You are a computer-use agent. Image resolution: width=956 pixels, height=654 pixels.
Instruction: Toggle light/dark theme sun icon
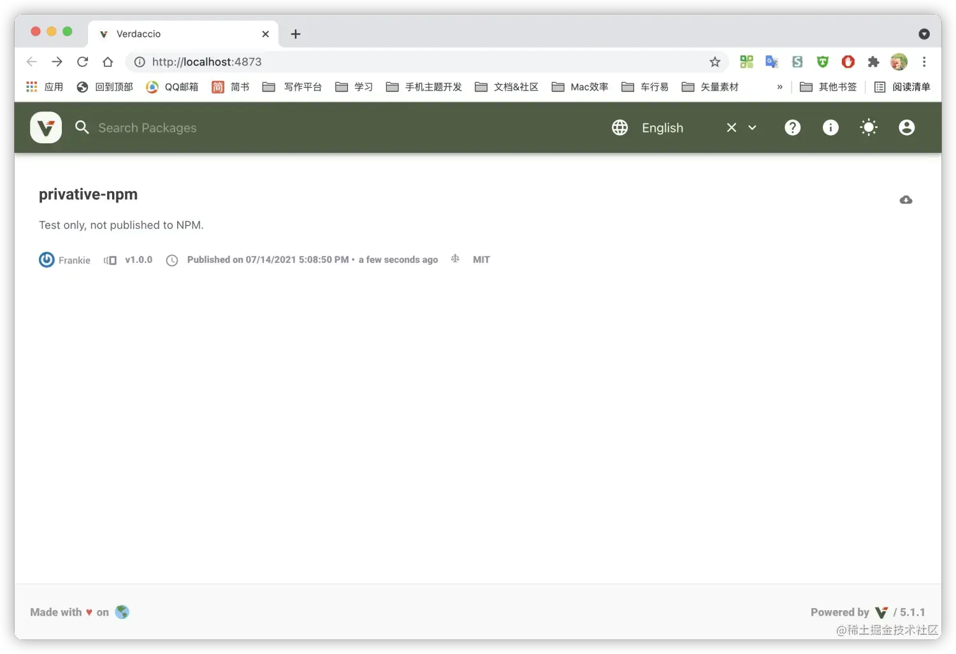869,127
